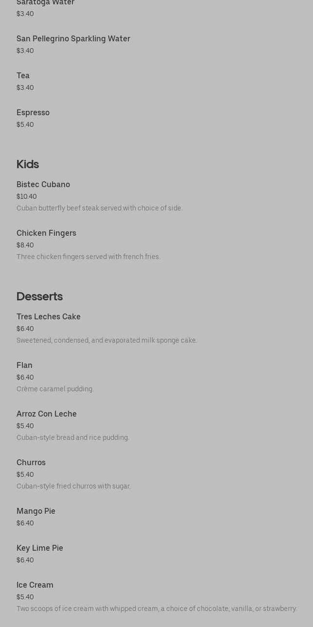The width and height of the screenshot is (313, 627).
Task: Select Chicken Fingers menu item
Action: pyautogui.click(x=46, y=233)
